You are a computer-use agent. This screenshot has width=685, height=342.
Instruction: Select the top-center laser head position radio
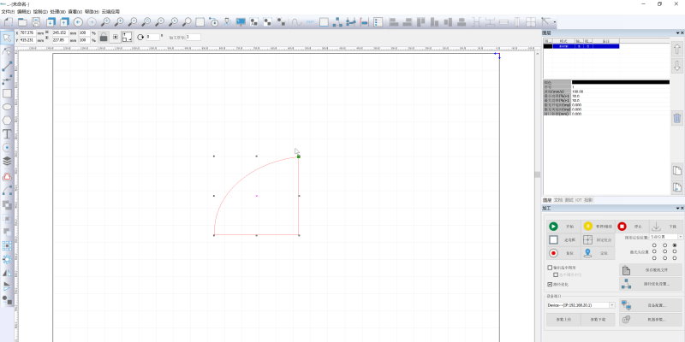[664, 245]
